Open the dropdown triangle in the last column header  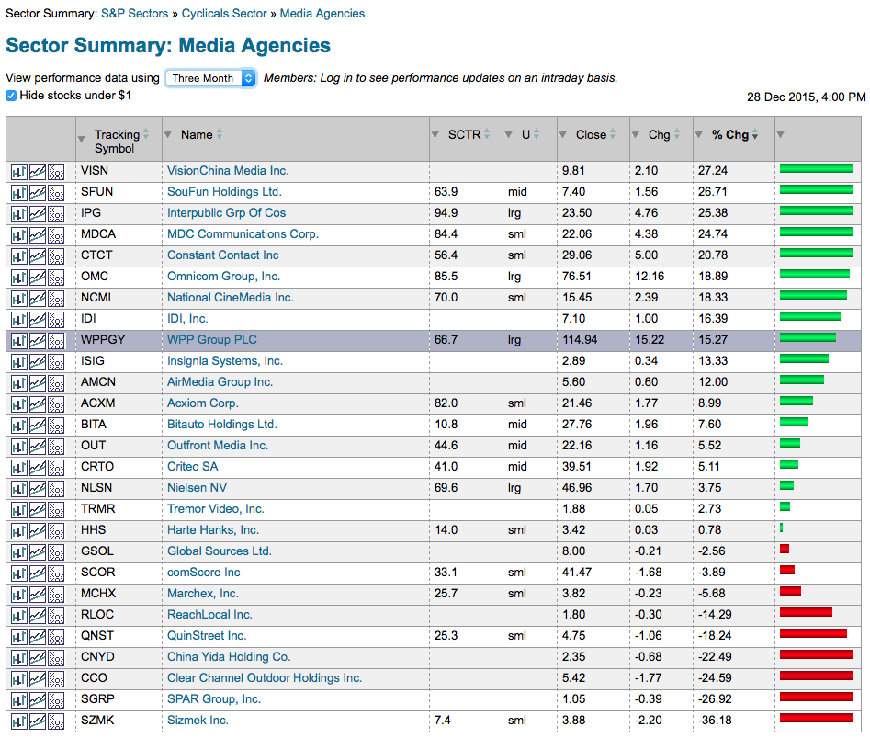[781, 135]
